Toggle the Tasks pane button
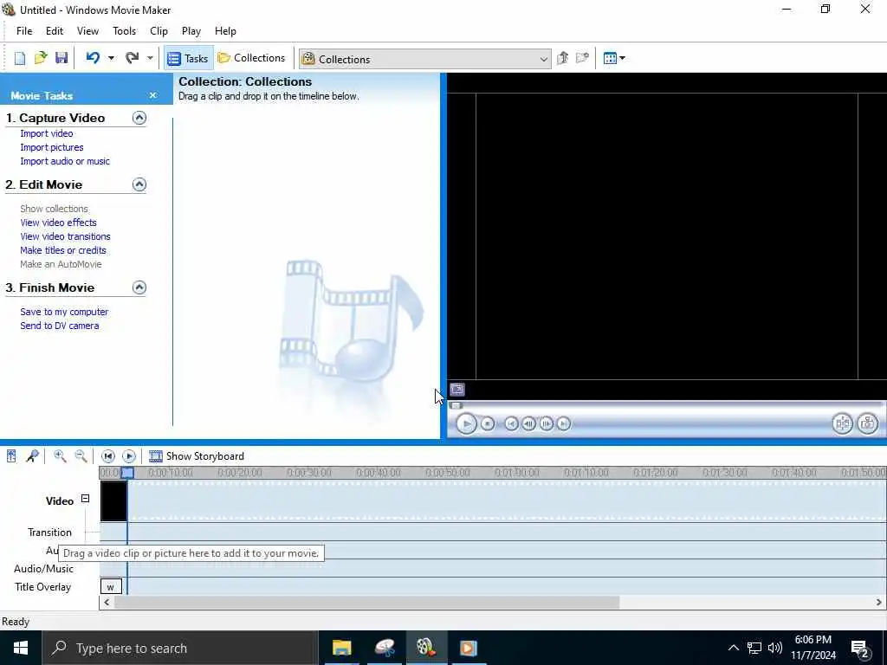The image size is (887, 665). pos(188,58)
